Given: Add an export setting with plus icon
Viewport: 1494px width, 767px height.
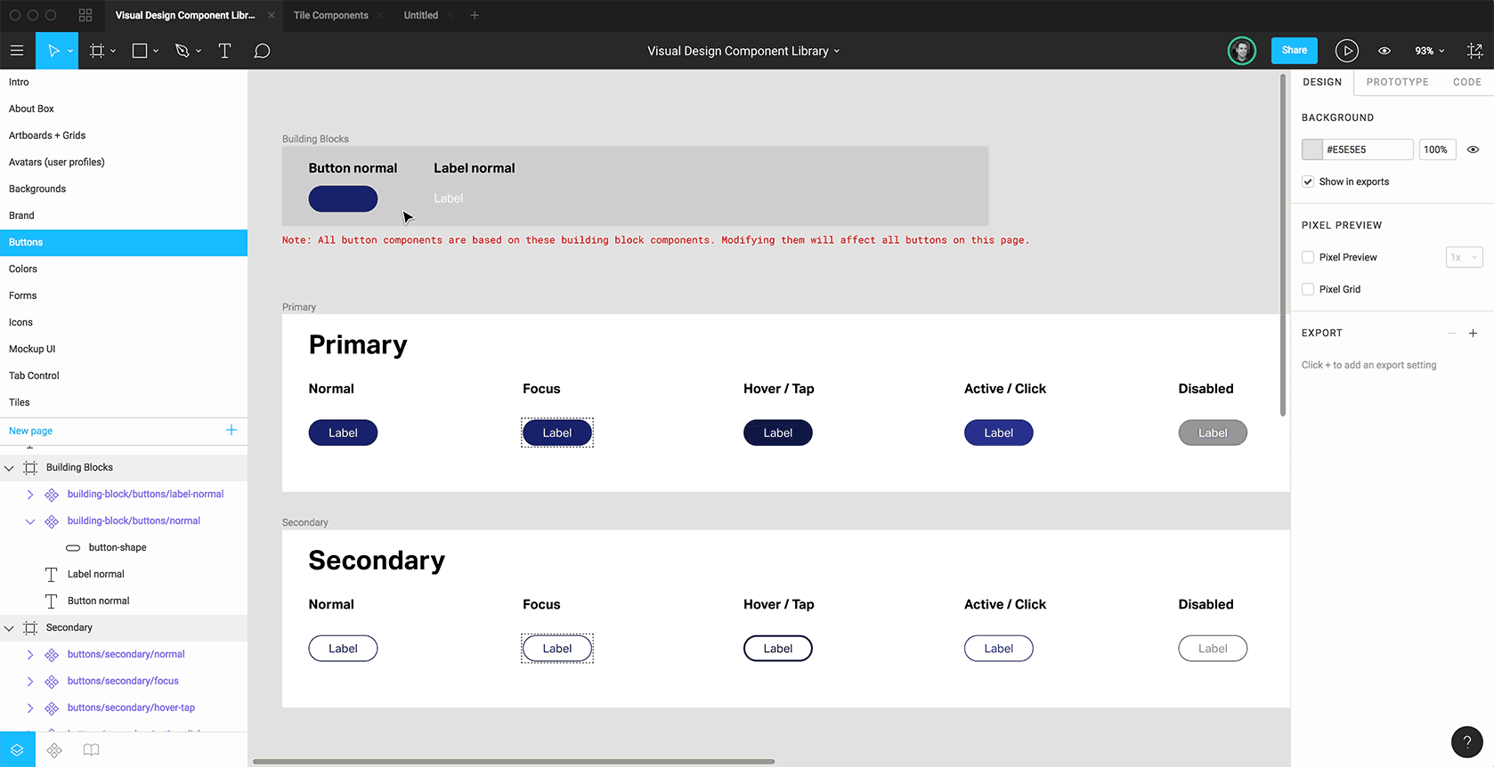Looking at the screenshot, I should (x=1473, y=333).
